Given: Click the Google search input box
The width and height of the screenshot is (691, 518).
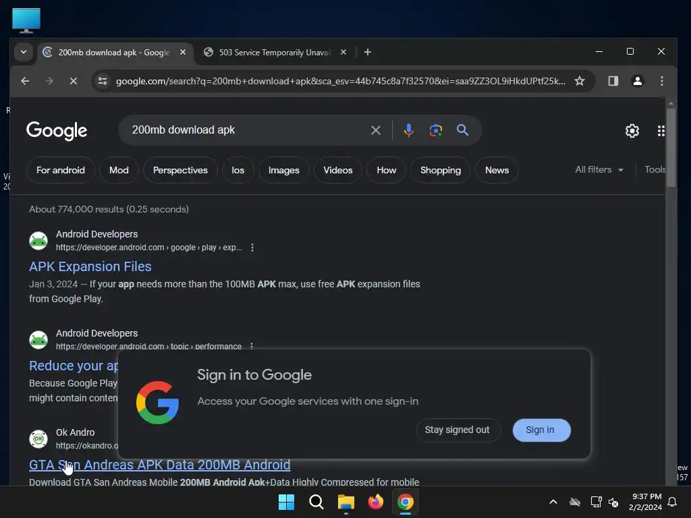Looking at the screenshot, I should [247, 130].
